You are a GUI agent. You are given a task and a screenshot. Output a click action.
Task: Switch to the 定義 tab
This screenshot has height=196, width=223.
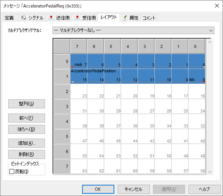click(9, 18)
